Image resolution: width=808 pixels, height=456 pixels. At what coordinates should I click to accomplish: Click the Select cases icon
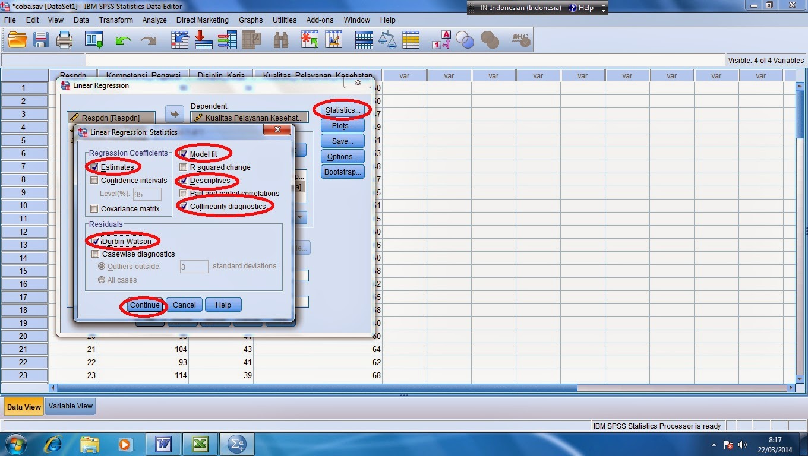(411, 40)
